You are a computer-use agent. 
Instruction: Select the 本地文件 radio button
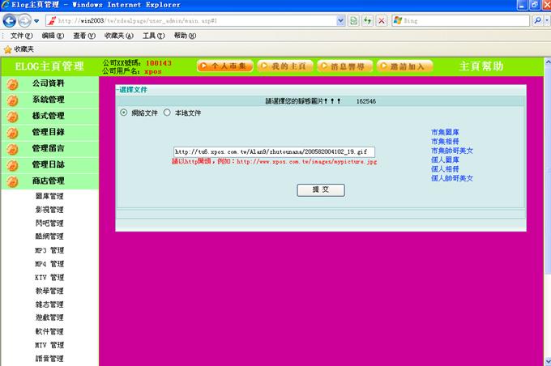click(x=167, y=113)
